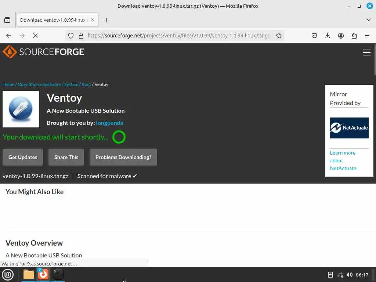This screenshot has width=376, height=282.
Task: Open the Terminal from the taskbar
Action: coord(58,274)
